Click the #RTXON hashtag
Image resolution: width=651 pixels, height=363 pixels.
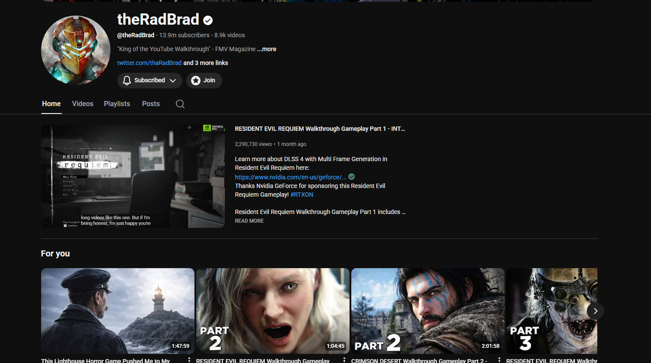(x=302, y=194)
